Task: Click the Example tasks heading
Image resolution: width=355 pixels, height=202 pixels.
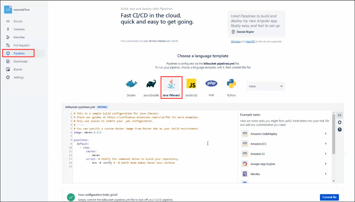Action: [250, 115]
